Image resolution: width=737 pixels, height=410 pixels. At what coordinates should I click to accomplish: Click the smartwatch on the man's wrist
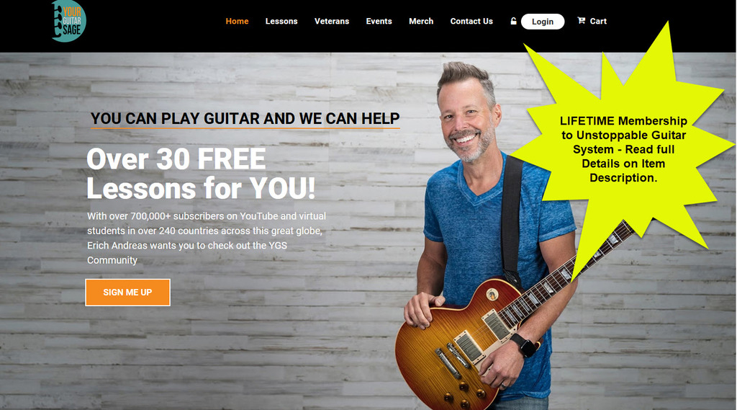(x=525, y=346)
